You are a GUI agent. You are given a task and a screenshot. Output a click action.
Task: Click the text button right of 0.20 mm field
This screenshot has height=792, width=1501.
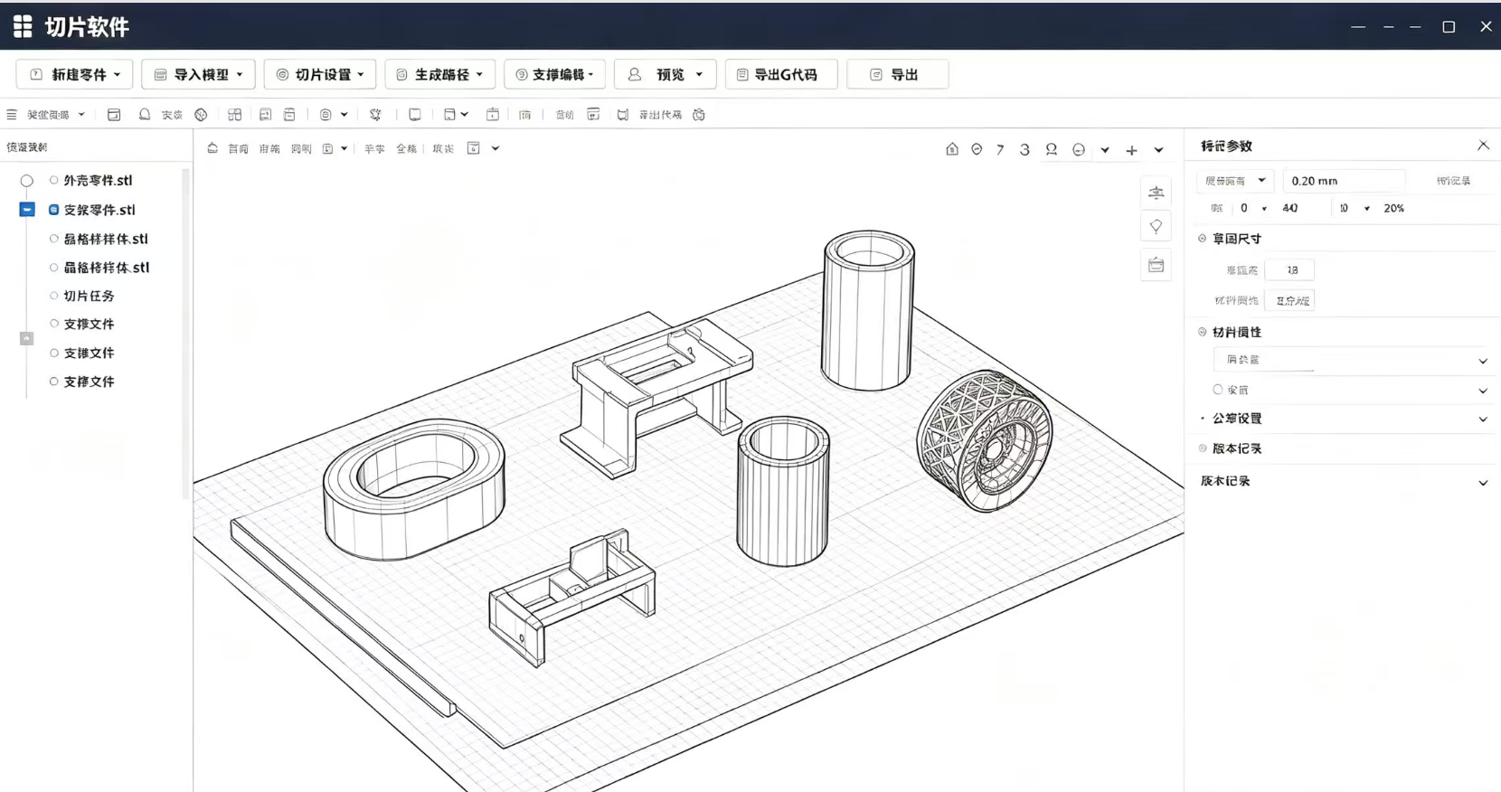pos(1453,181)
